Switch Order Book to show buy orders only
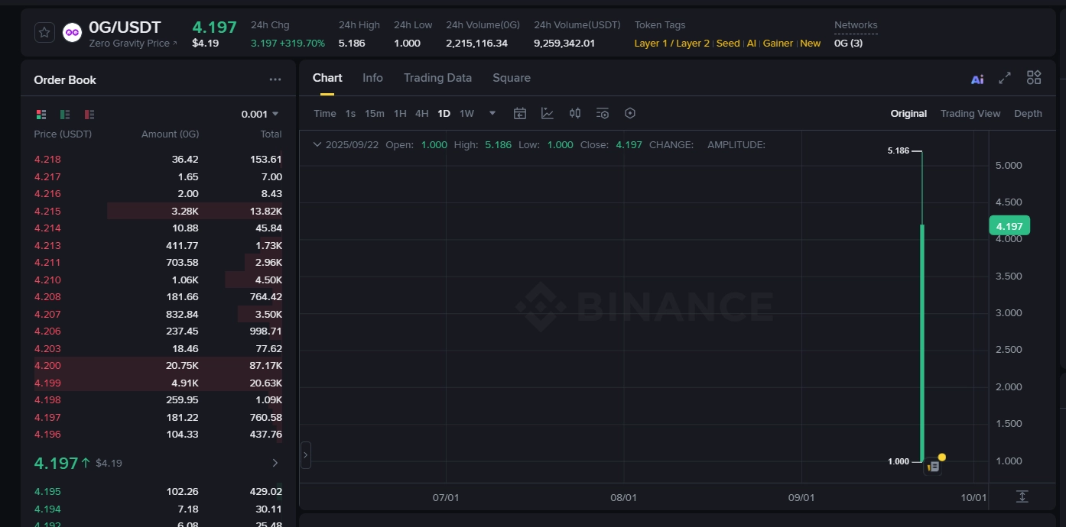The image size is (1066, 527). 65,114
